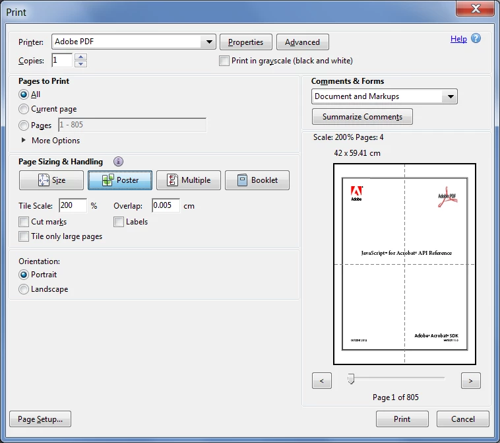Click in the Copies field
The width and height of the screenshot is (500, 443).
pyautogui.click(x=63, y=60)
